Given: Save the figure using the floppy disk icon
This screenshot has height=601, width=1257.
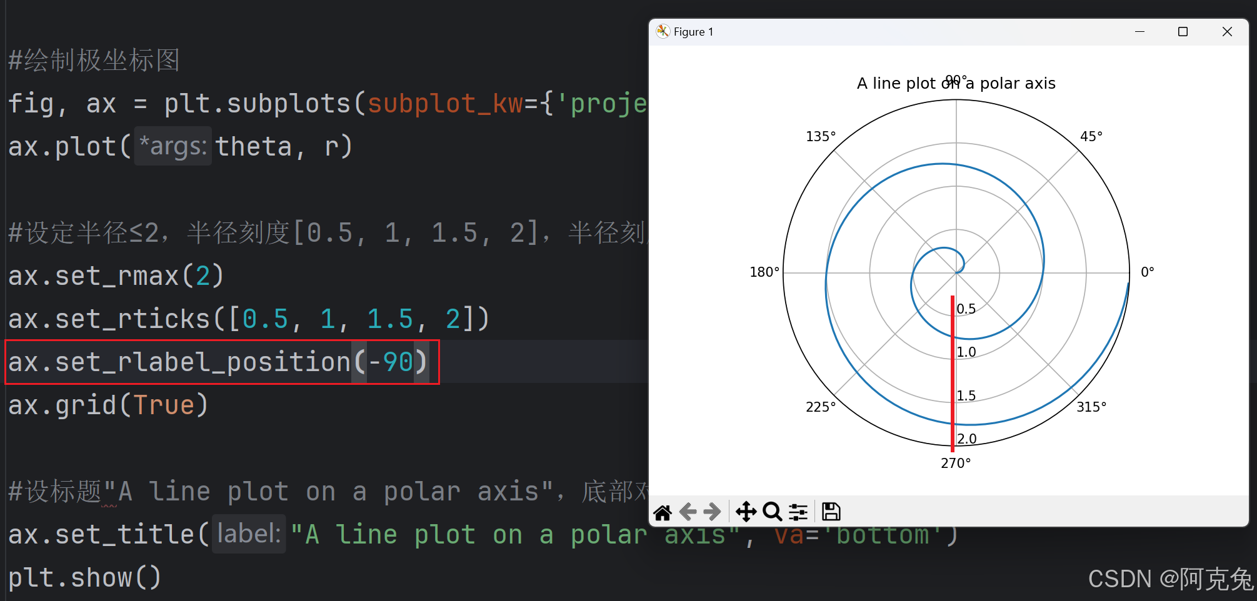Looking at the screenshot, I should [831, 511].
